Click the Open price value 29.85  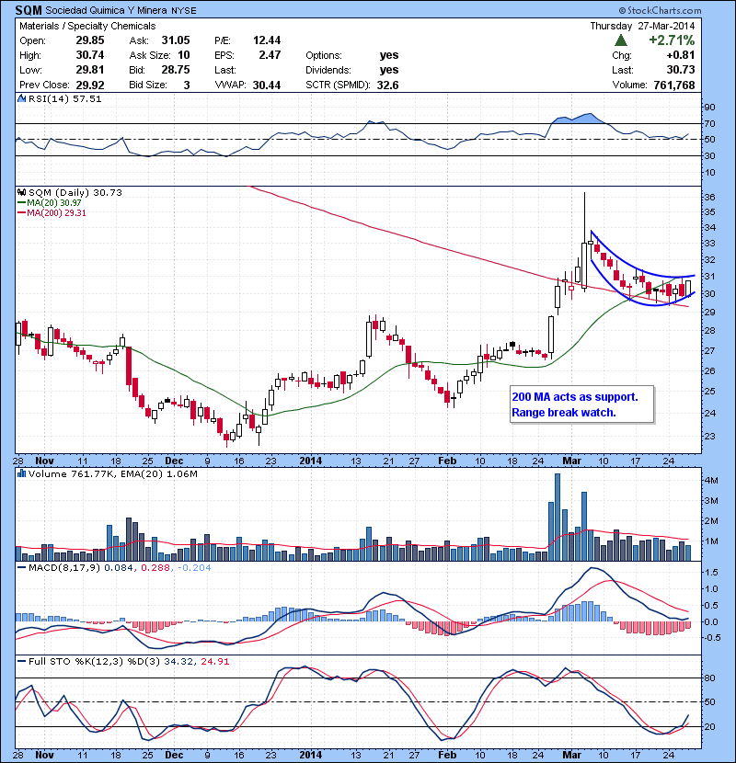click(90, 40)
